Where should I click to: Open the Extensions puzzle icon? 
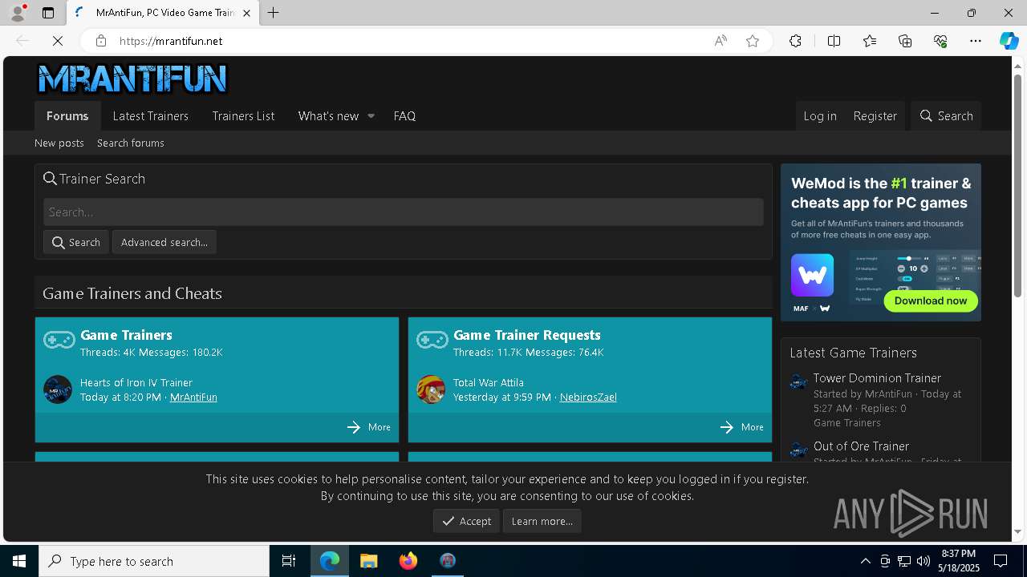click(x=795, y=41)
